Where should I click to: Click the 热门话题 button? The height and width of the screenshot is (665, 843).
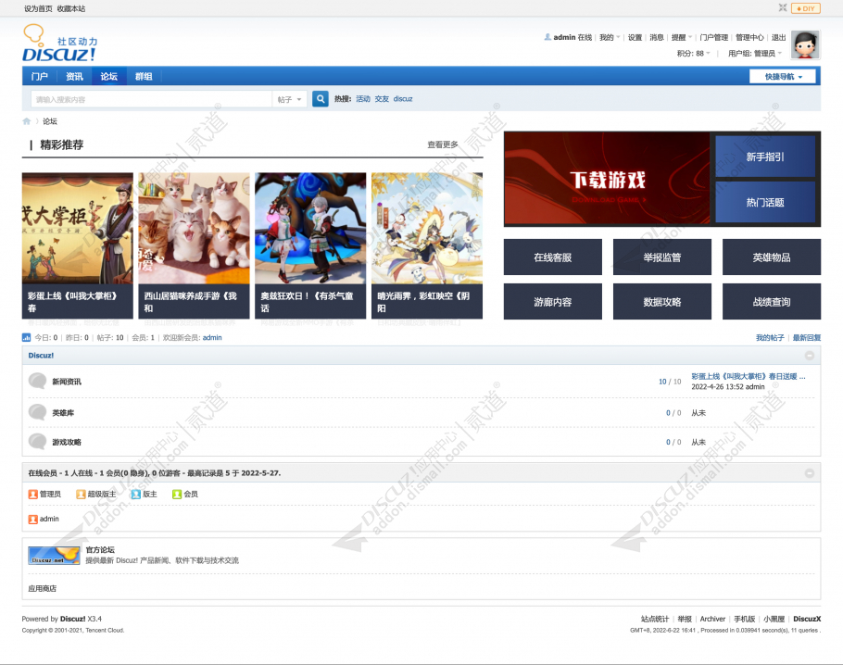pyautogui.click(x=765, y=202)
